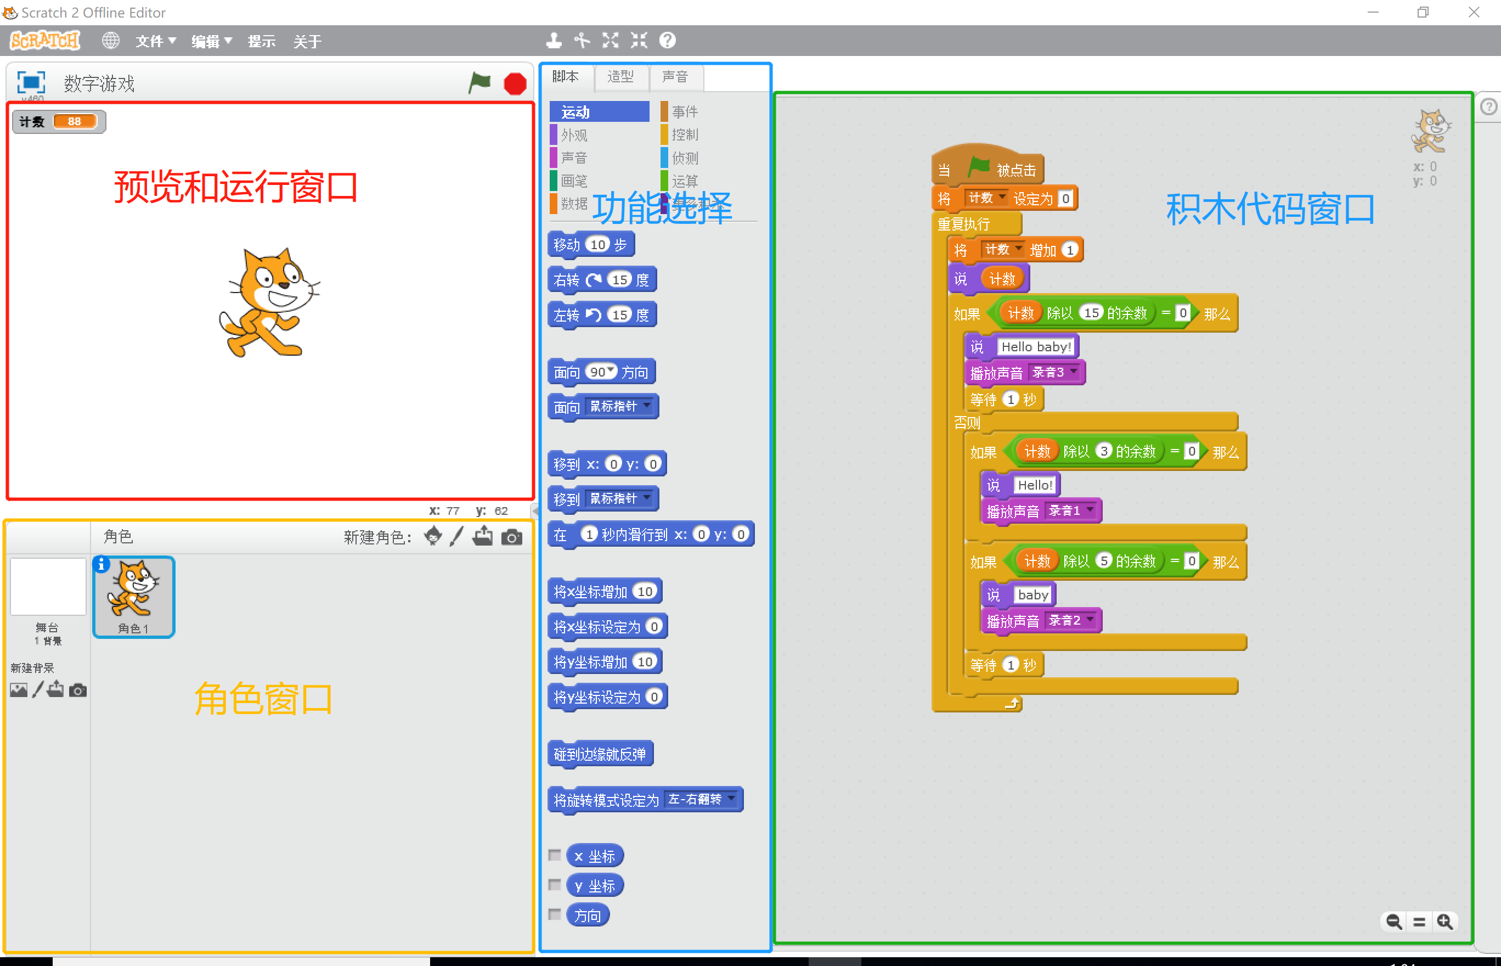
Task: Click the grow sprite tool
Action: point(610,41)
